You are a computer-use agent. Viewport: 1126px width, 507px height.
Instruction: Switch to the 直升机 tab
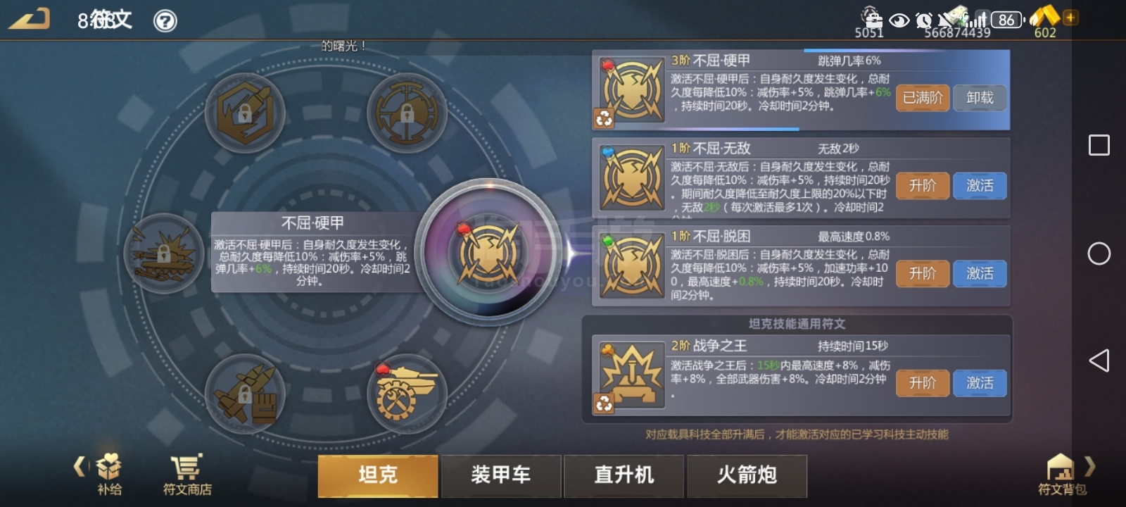[624, 475]
